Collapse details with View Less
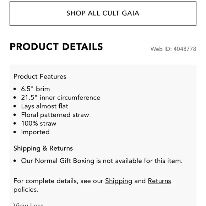 click(28, 204)
